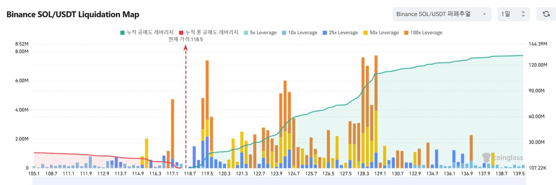
Task: Click the left axis value 4.00M
Action: tap(21, 110)
